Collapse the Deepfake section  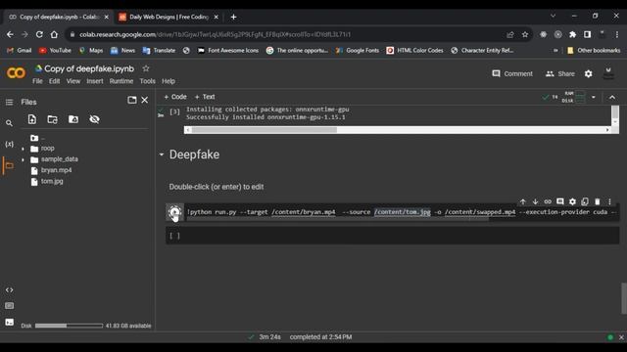pos(161,154)
